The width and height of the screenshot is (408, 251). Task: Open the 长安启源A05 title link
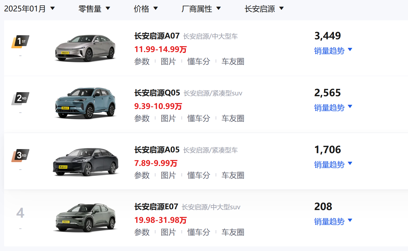tap(157, 150)
